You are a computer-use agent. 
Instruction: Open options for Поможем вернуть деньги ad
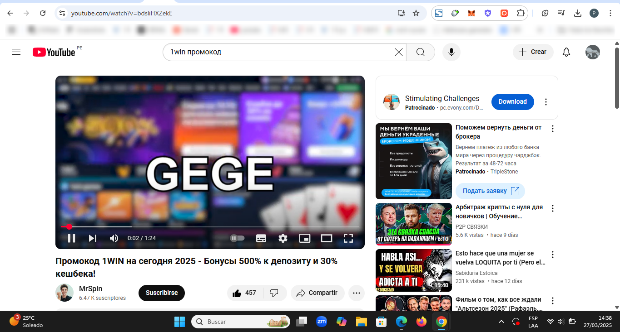[x=553, y=129]
